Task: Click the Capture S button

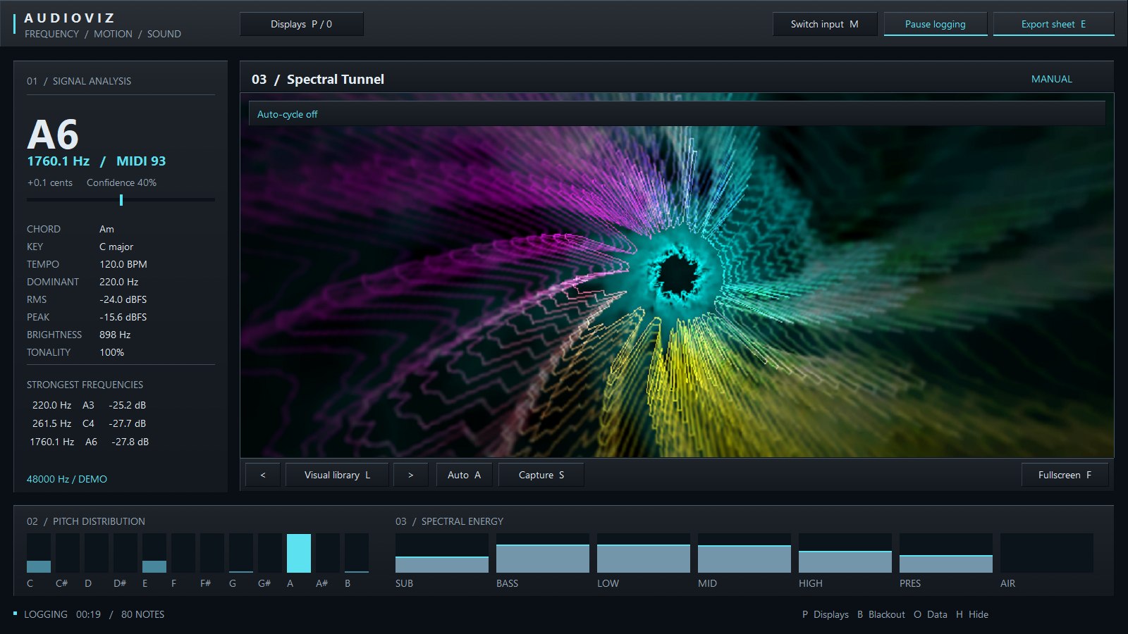Action: [541, 475]
